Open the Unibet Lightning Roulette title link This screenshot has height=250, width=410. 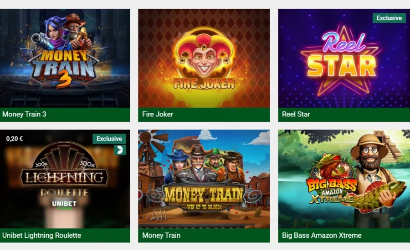[41, 235]
